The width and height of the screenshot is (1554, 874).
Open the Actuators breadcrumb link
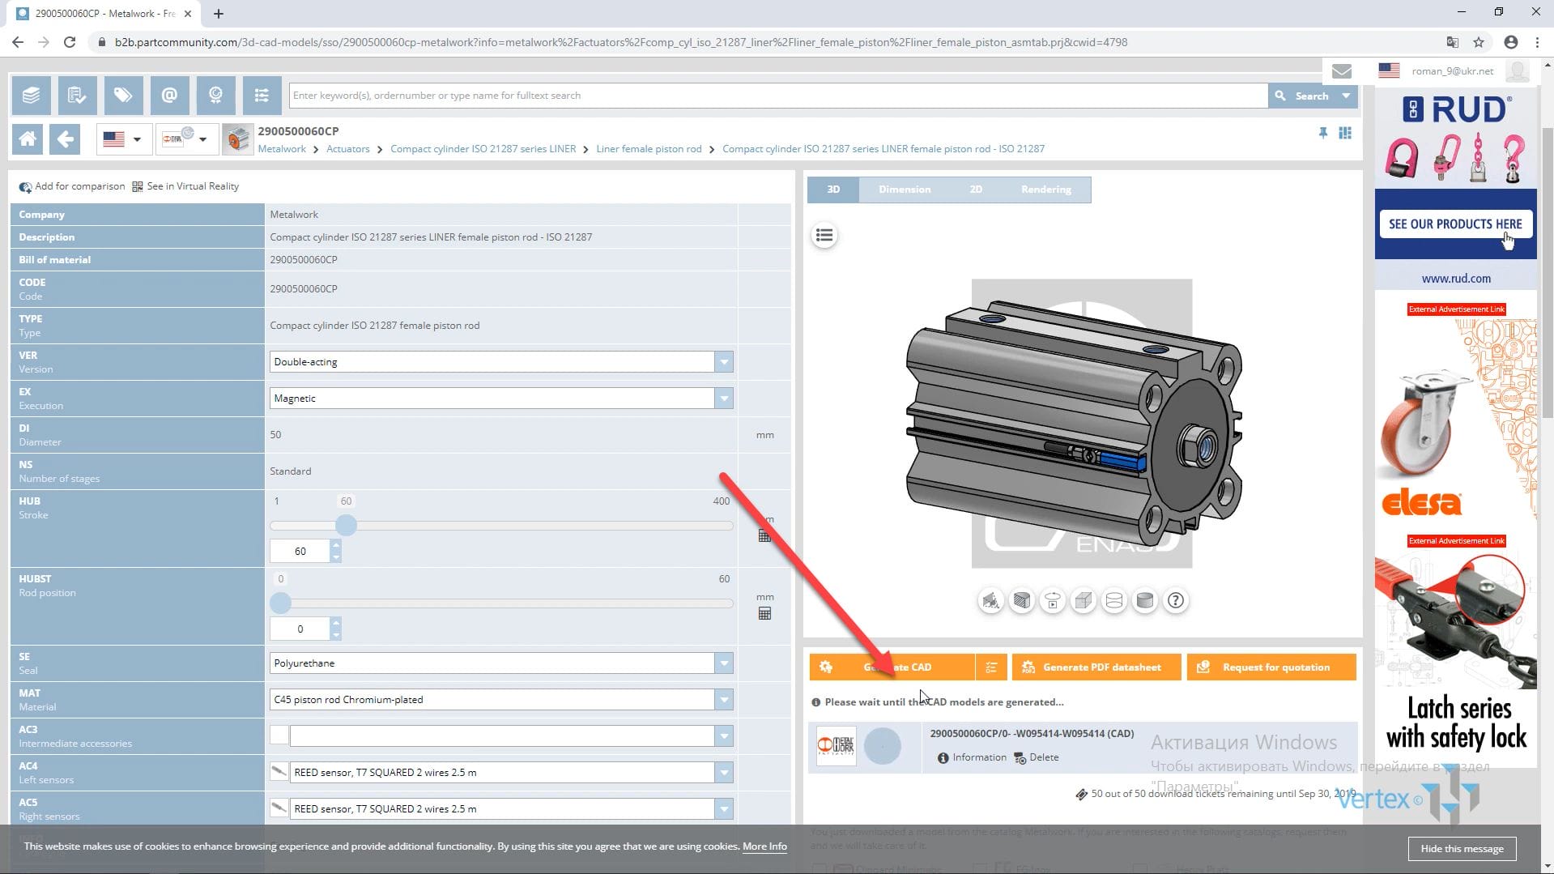[x=347, y=149]
